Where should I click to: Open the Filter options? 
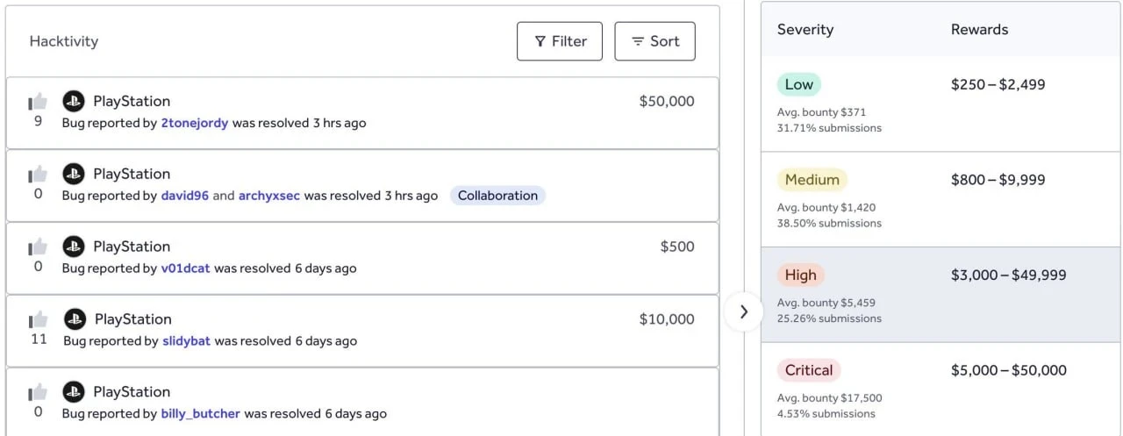(560, 41)
